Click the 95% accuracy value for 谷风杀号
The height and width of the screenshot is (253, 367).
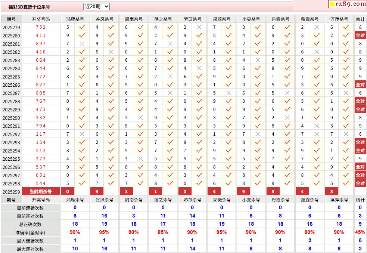click(x=104, y=232)
